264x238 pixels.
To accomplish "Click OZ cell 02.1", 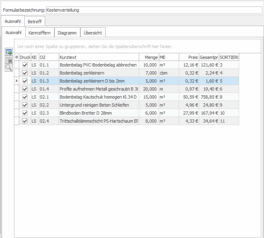I will (49, 97).
